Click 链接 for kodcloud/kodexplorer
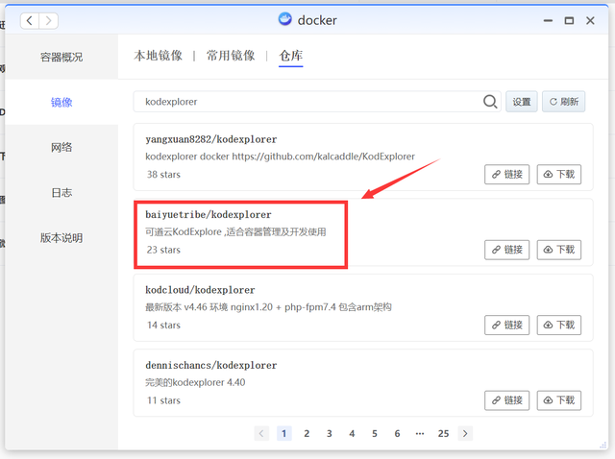This screenshot has height=459, width=615. 506,325
